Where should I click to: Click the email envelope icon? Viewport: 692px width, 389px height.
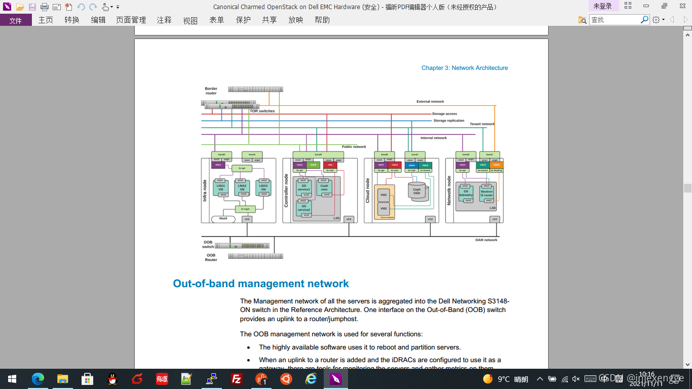pyautogui.click(x=57, y=7)
